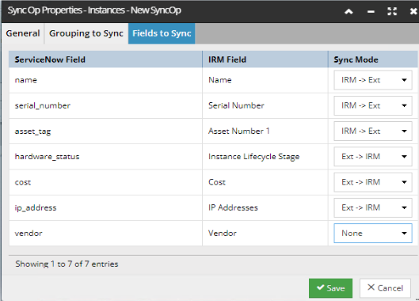Open Sync Mode dropdown for cost row
This screenshot has height=301, width=419.
(373, 182)
